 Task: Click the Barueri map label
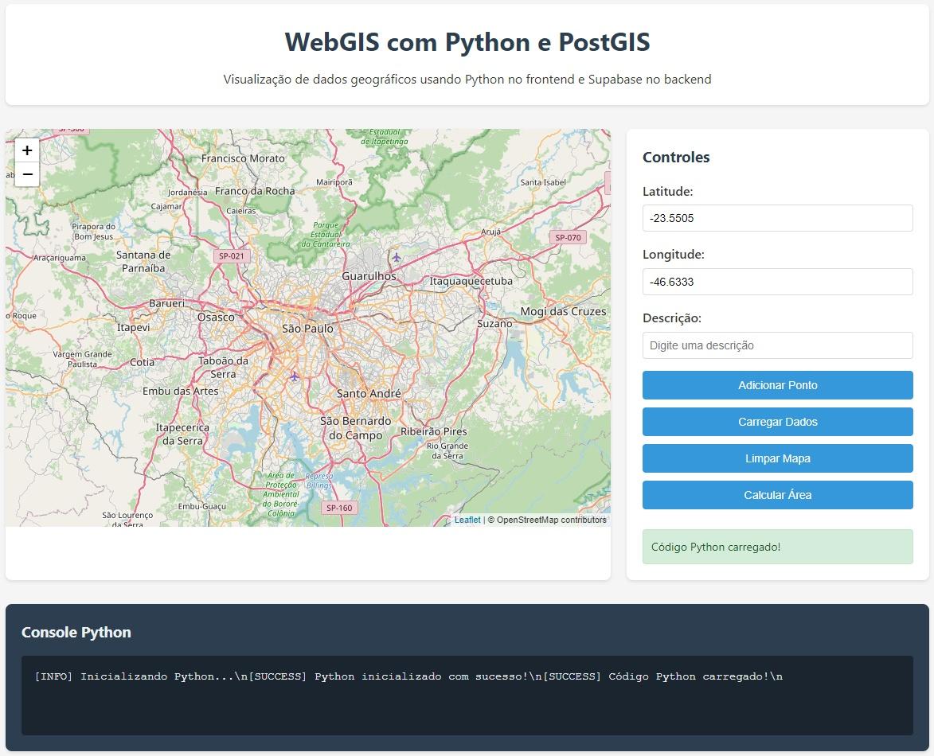pyautogui.click(x=166, y=303)
